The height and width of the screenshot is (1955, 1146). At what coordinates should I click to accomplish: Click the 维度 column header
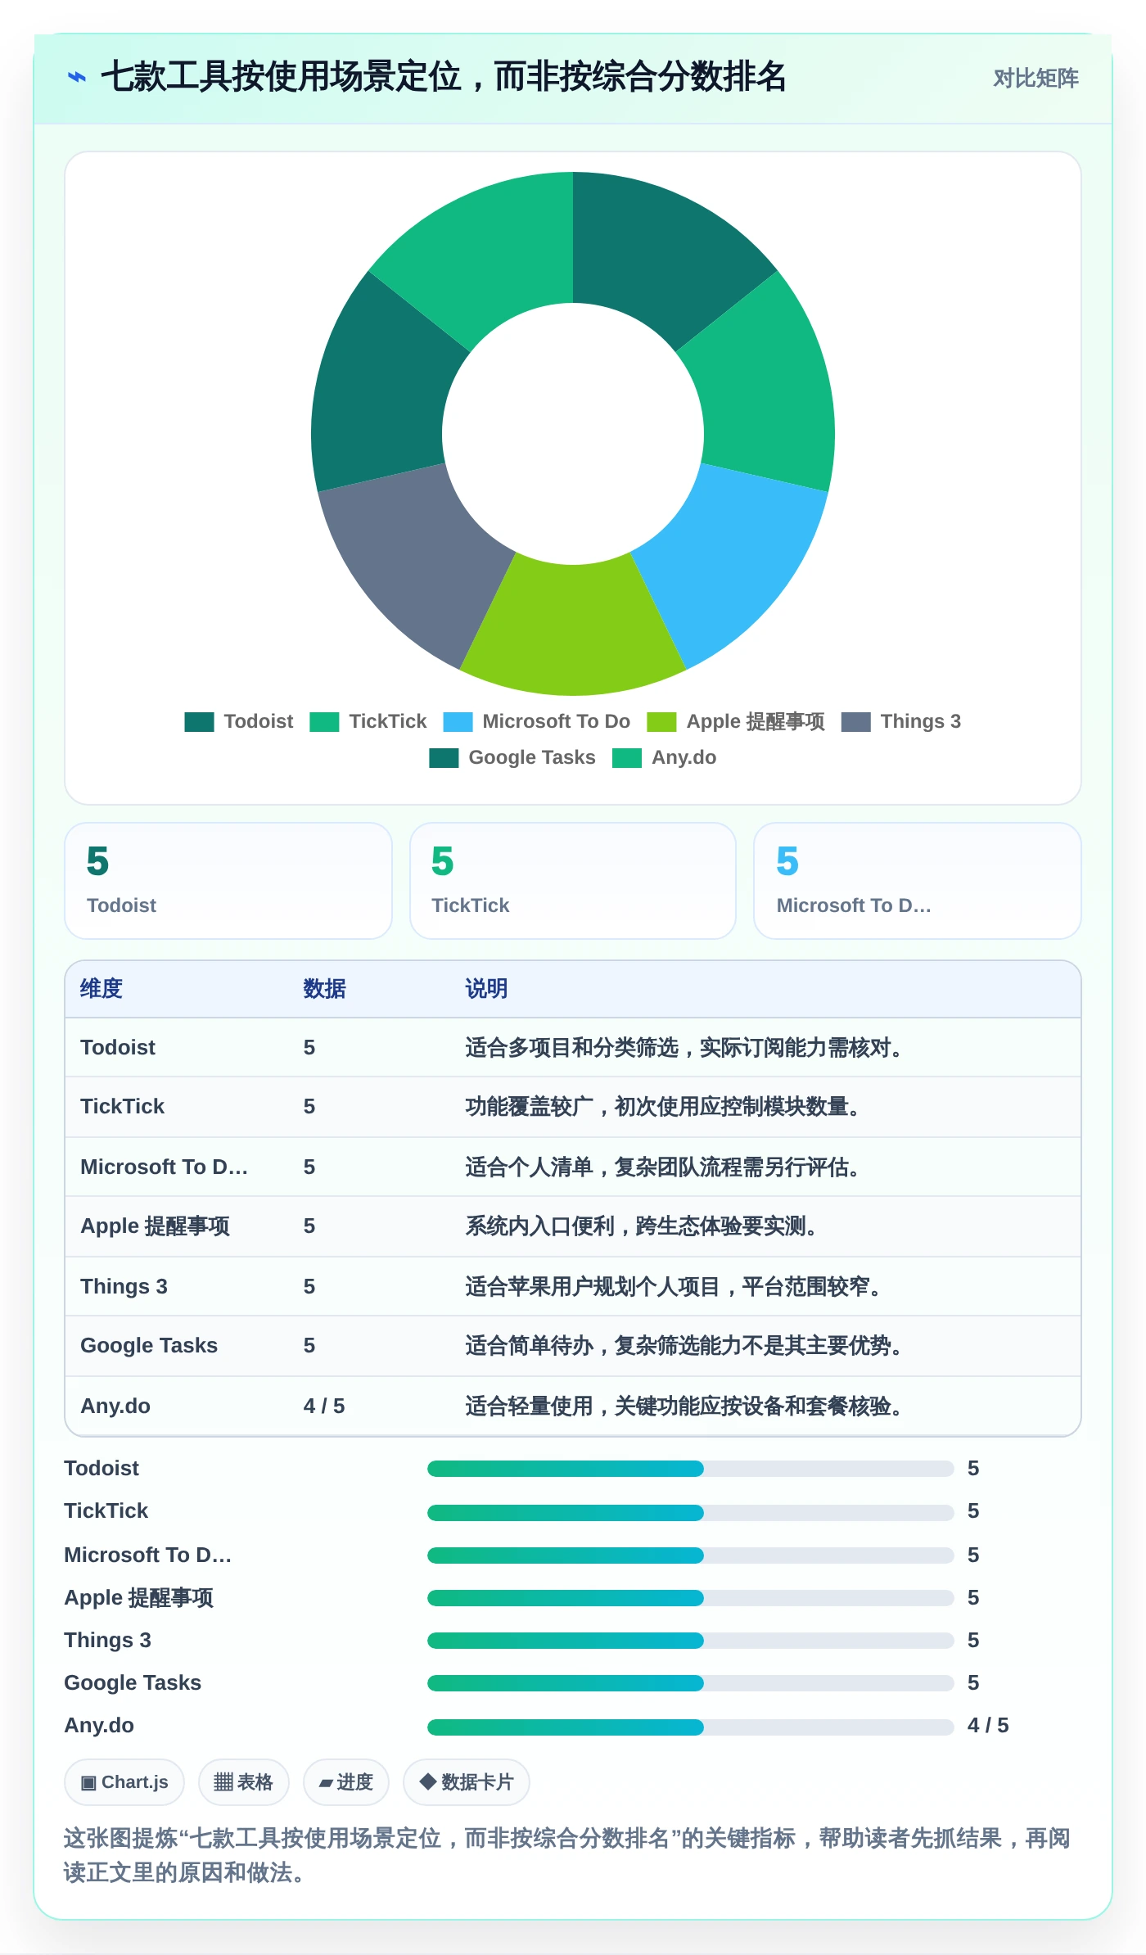pos(102,989)
